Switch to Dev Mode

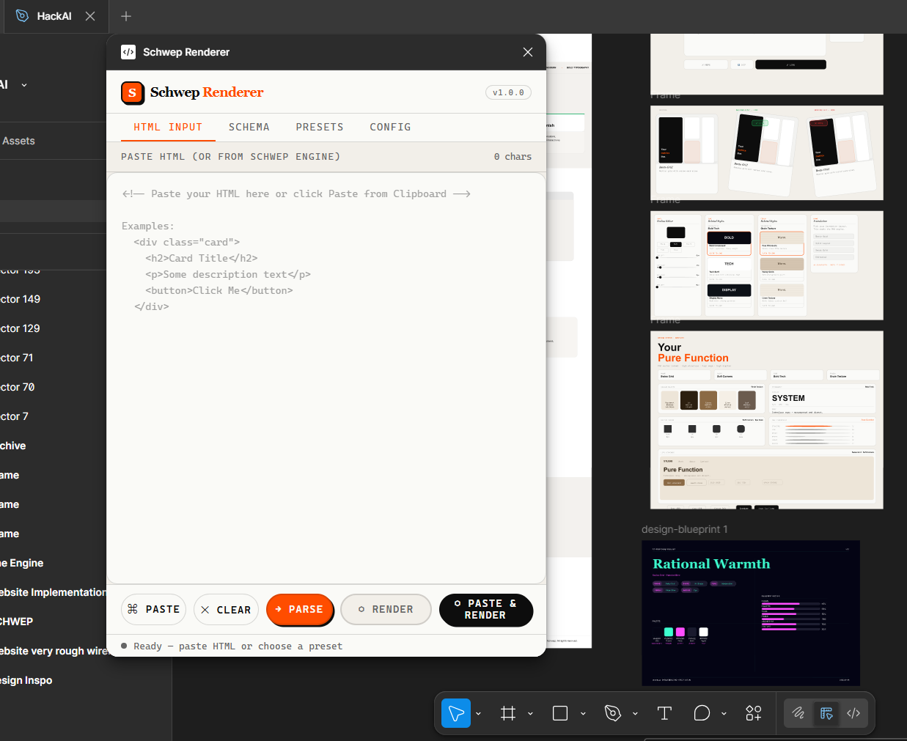point(853,713)
